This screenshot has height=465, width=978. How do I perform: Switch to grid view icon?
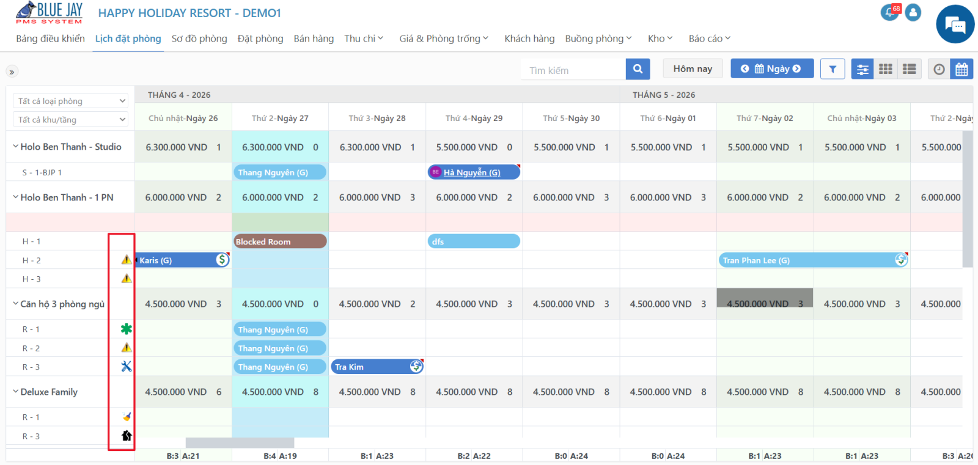[x=886, y=69]
